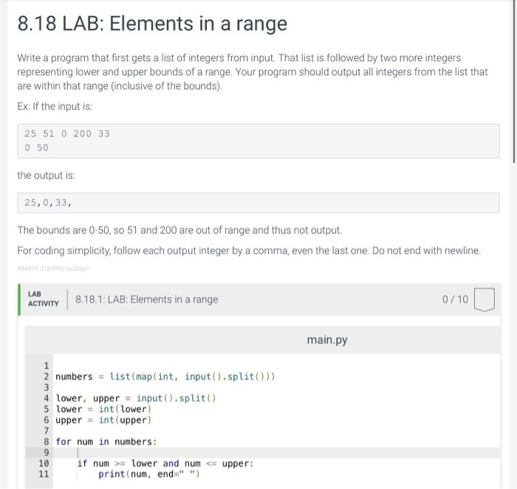Viewport: 517px width, 489px height.
Task: Click code line 2 'numbers = list(map(int...'
Action: point(165,377)
